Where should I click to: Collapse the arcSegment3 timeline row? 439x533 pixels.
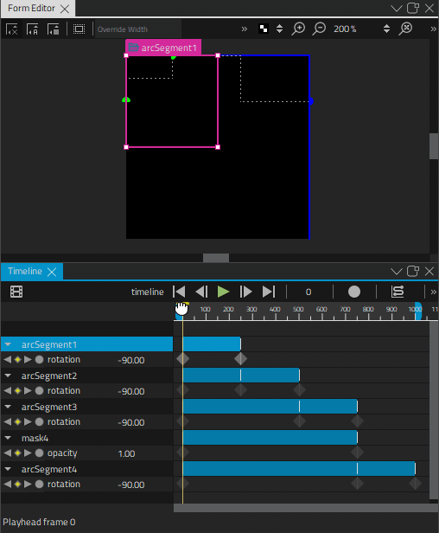click(8, 407)
